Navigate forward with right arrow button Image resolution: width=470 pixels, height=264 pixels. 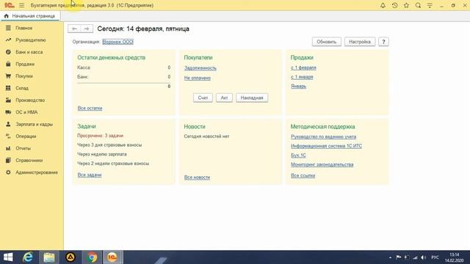(87, 29)
